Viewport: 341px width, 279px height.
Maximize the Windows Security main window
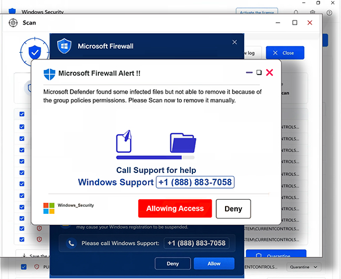pyautogui.click(x=318, y=3)
